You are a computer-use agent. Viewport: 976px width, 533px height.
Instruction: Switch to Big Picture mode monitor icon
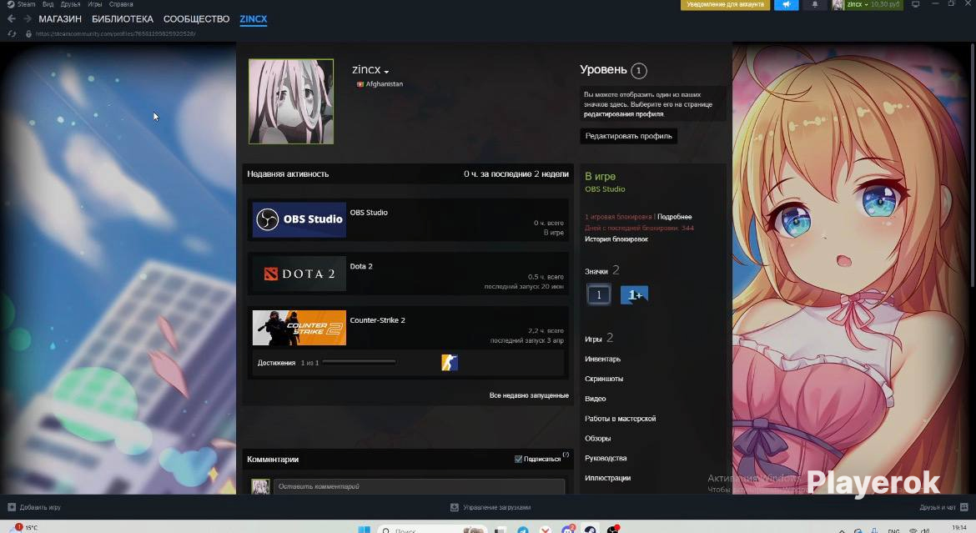tap(916, 4)
